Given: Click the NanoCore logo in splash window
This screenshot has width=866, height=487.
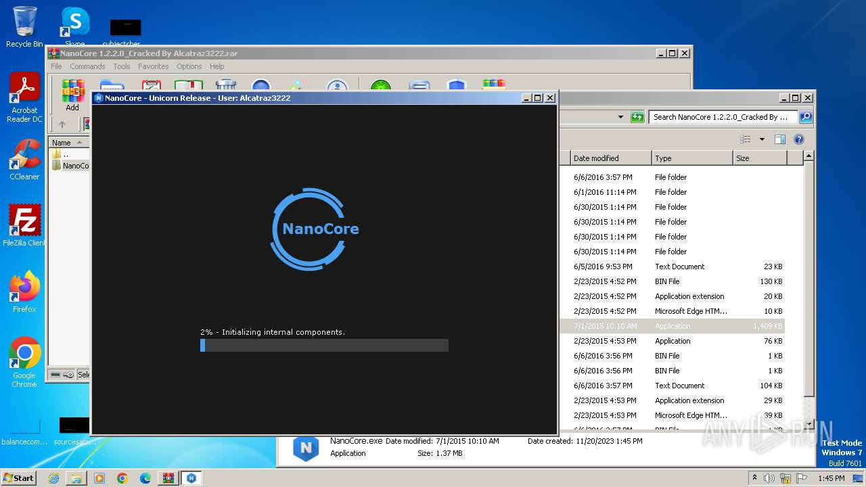Looking at the screenshot, I should click(x=315, y=229).
